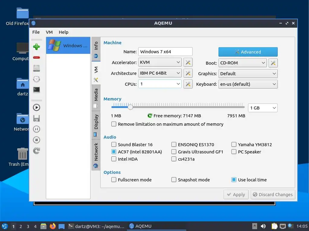Switch to the Info tab
Viewport: 309px width, 231px height.
pyautogui.click(x=96, y=49)
